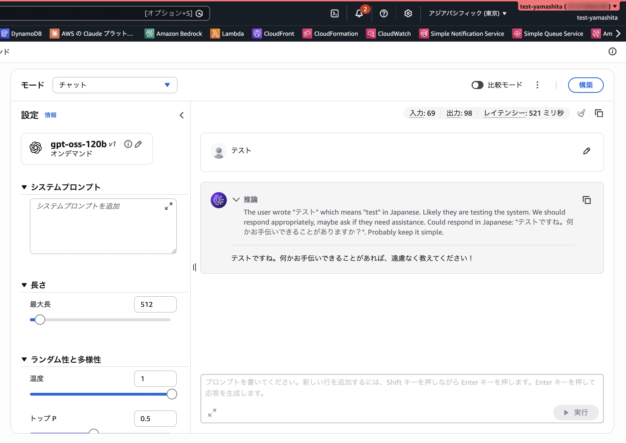Expand the prompt input with arrows icon
This screenshot has width=626, height=443.
tap(212, 413)
